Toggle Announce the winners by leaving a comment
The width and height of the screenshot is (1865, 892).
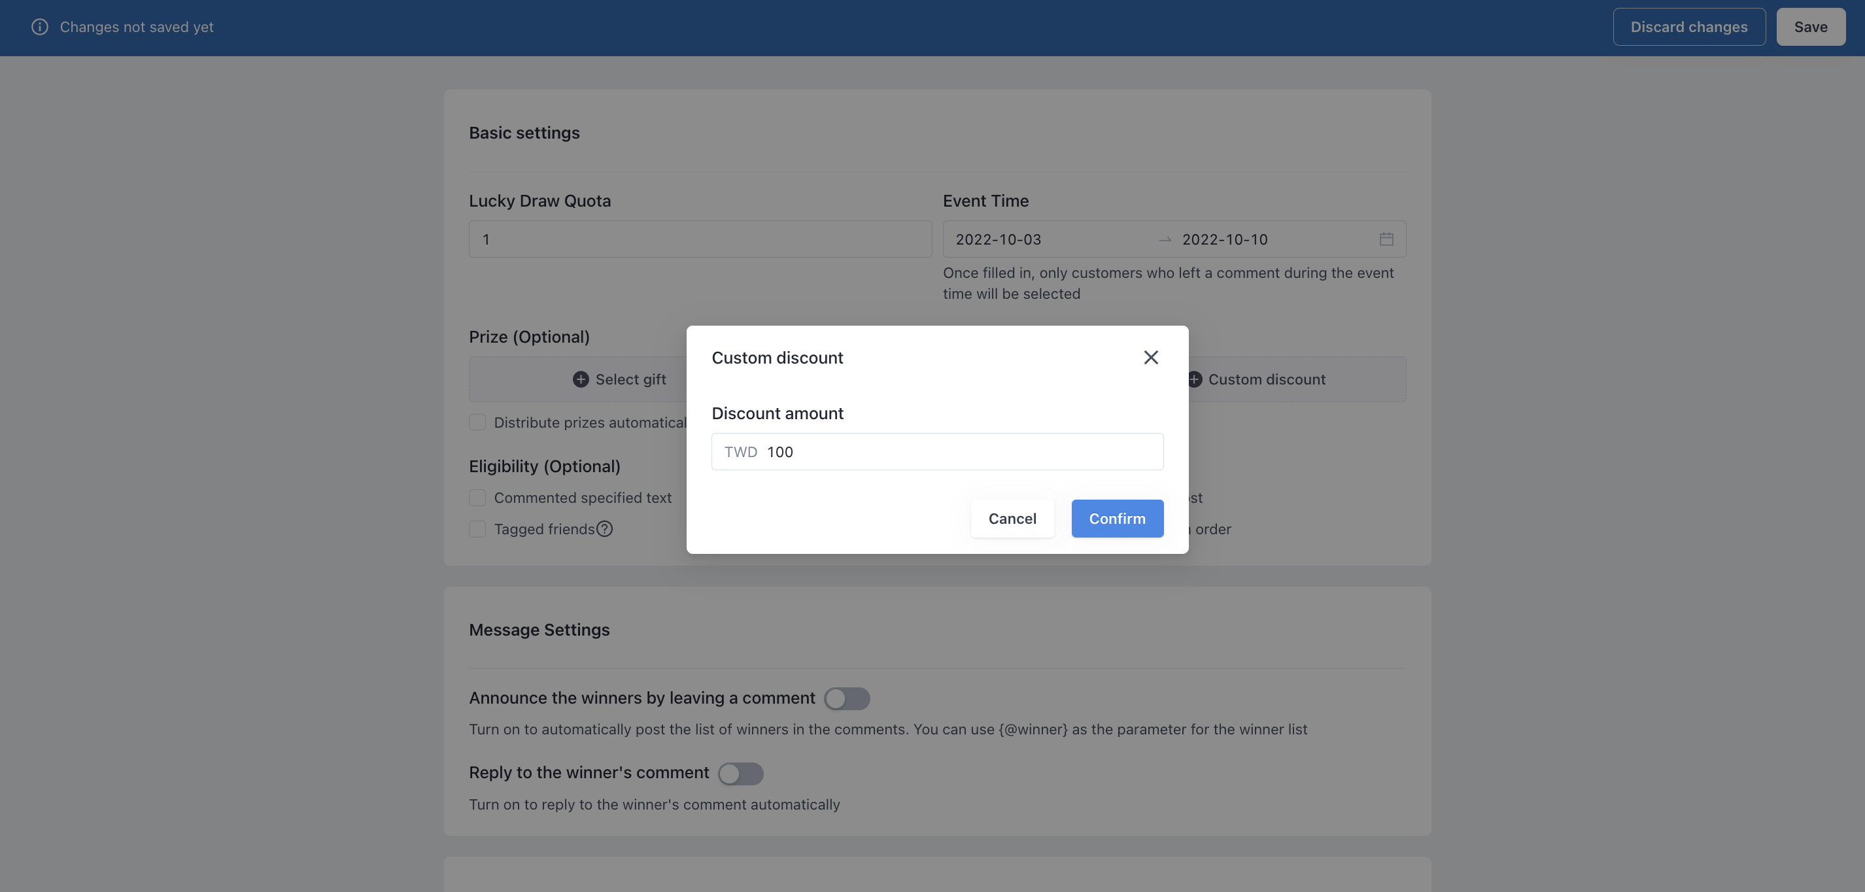click(846, 698)
